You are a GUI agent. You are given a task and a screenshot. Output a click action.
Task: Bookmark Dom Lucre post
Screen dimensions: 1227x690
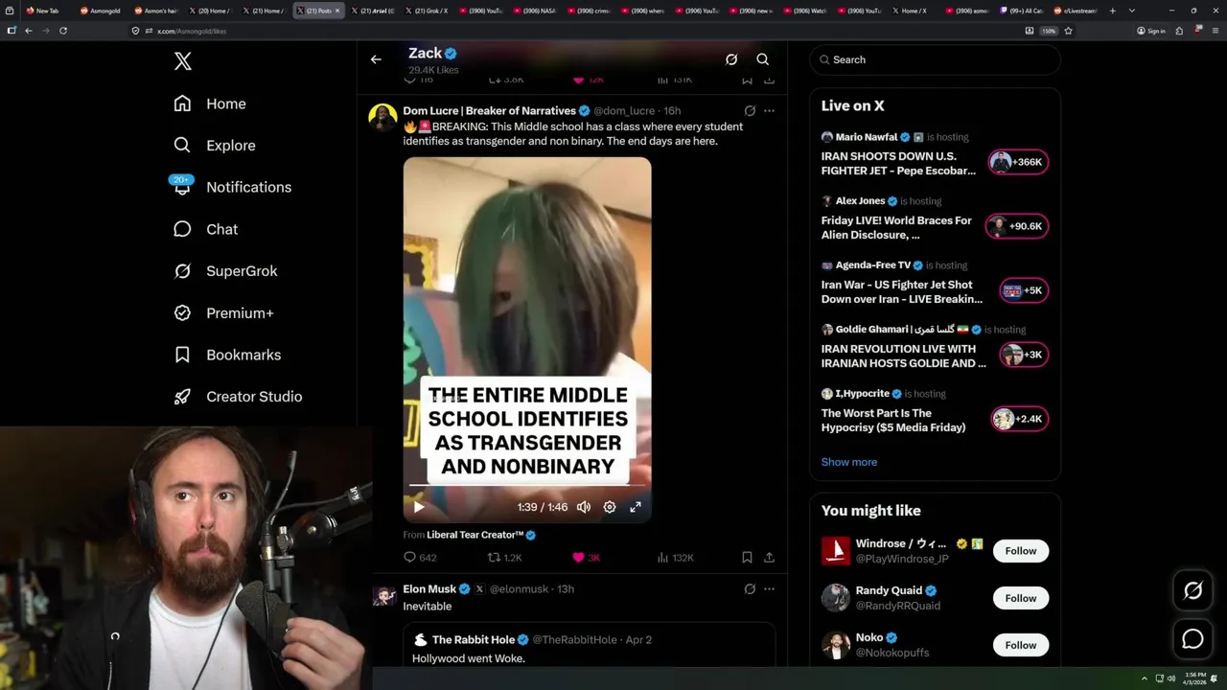[747, 558]
